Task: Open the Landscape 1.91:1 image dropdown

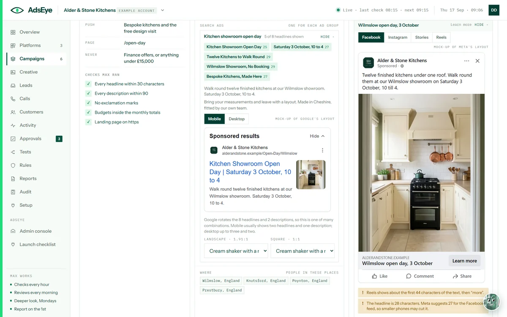Action: click(236, 251)
